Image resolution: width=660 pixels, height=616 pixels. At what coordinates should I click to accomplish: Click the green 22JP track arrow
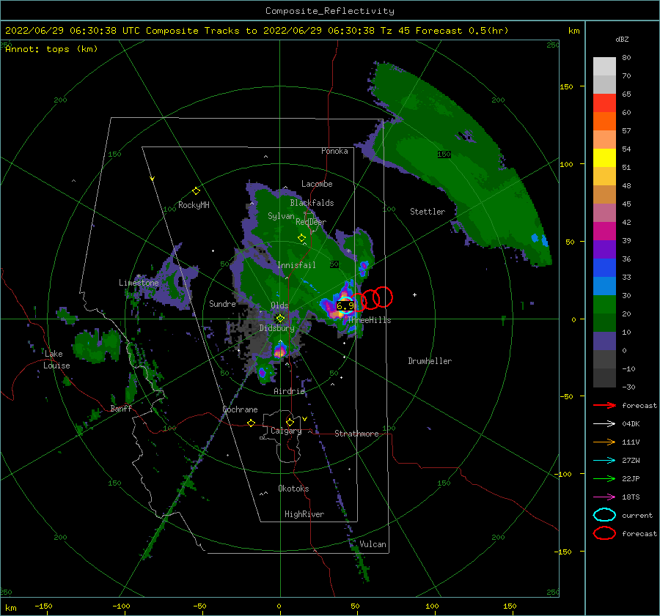coord(604,478)
